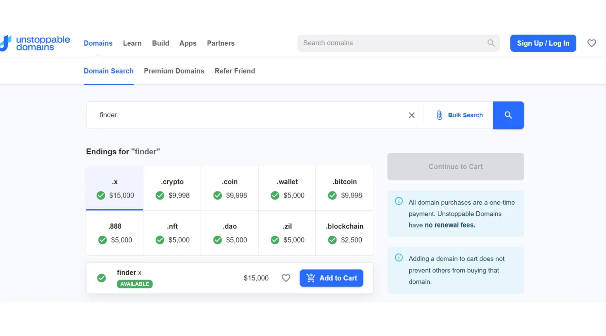Open the Refer Friend tab
The image size is (606, 336).
(x=235, y=71)
